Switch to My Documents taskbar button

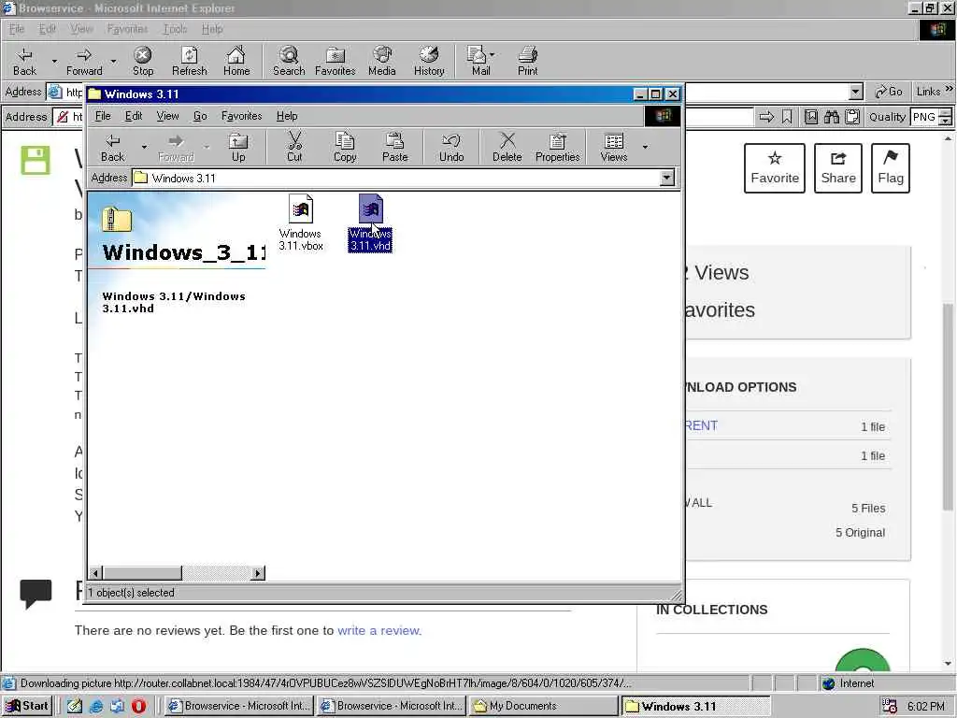pos(544,706)
